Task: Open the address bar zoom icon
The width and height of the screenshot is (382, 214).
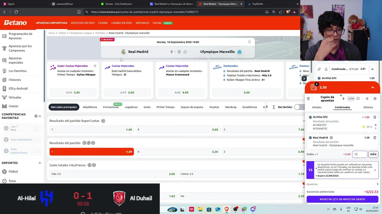Action: coord(274,12)
